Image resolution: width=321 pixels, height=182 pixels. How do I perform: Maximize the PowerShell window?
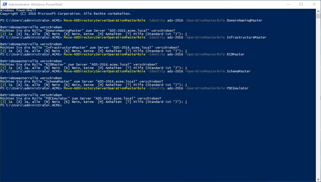click(301, 4)
